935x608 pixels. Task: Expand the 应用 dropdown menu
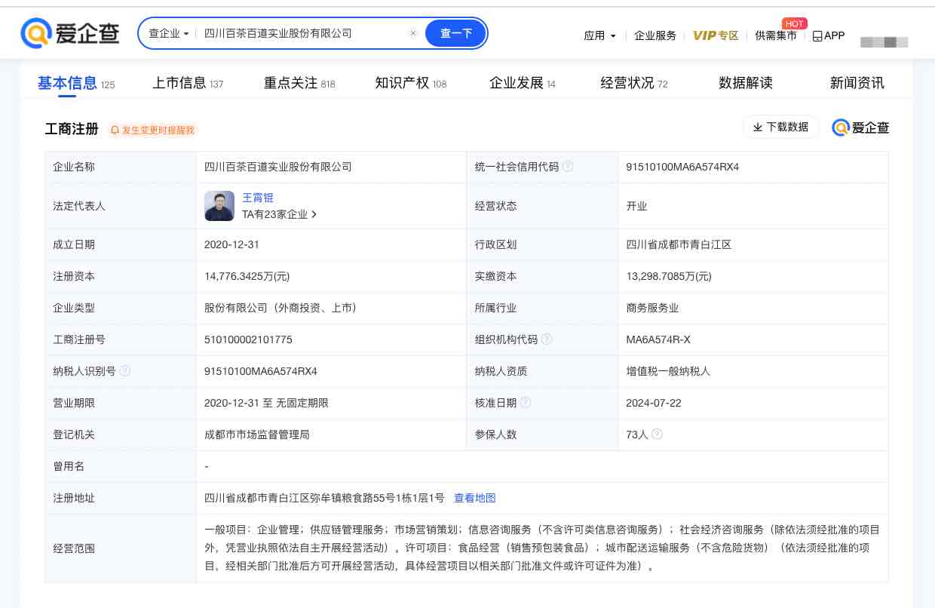(599, 35)
